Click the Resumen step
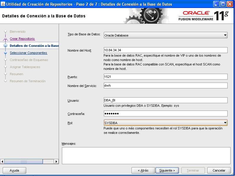 [17, 74]
